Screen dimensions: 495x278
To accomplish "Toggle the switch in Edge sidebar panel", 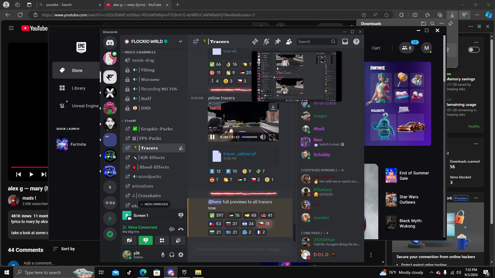I will pyautogui.click(x=474, y=50).
